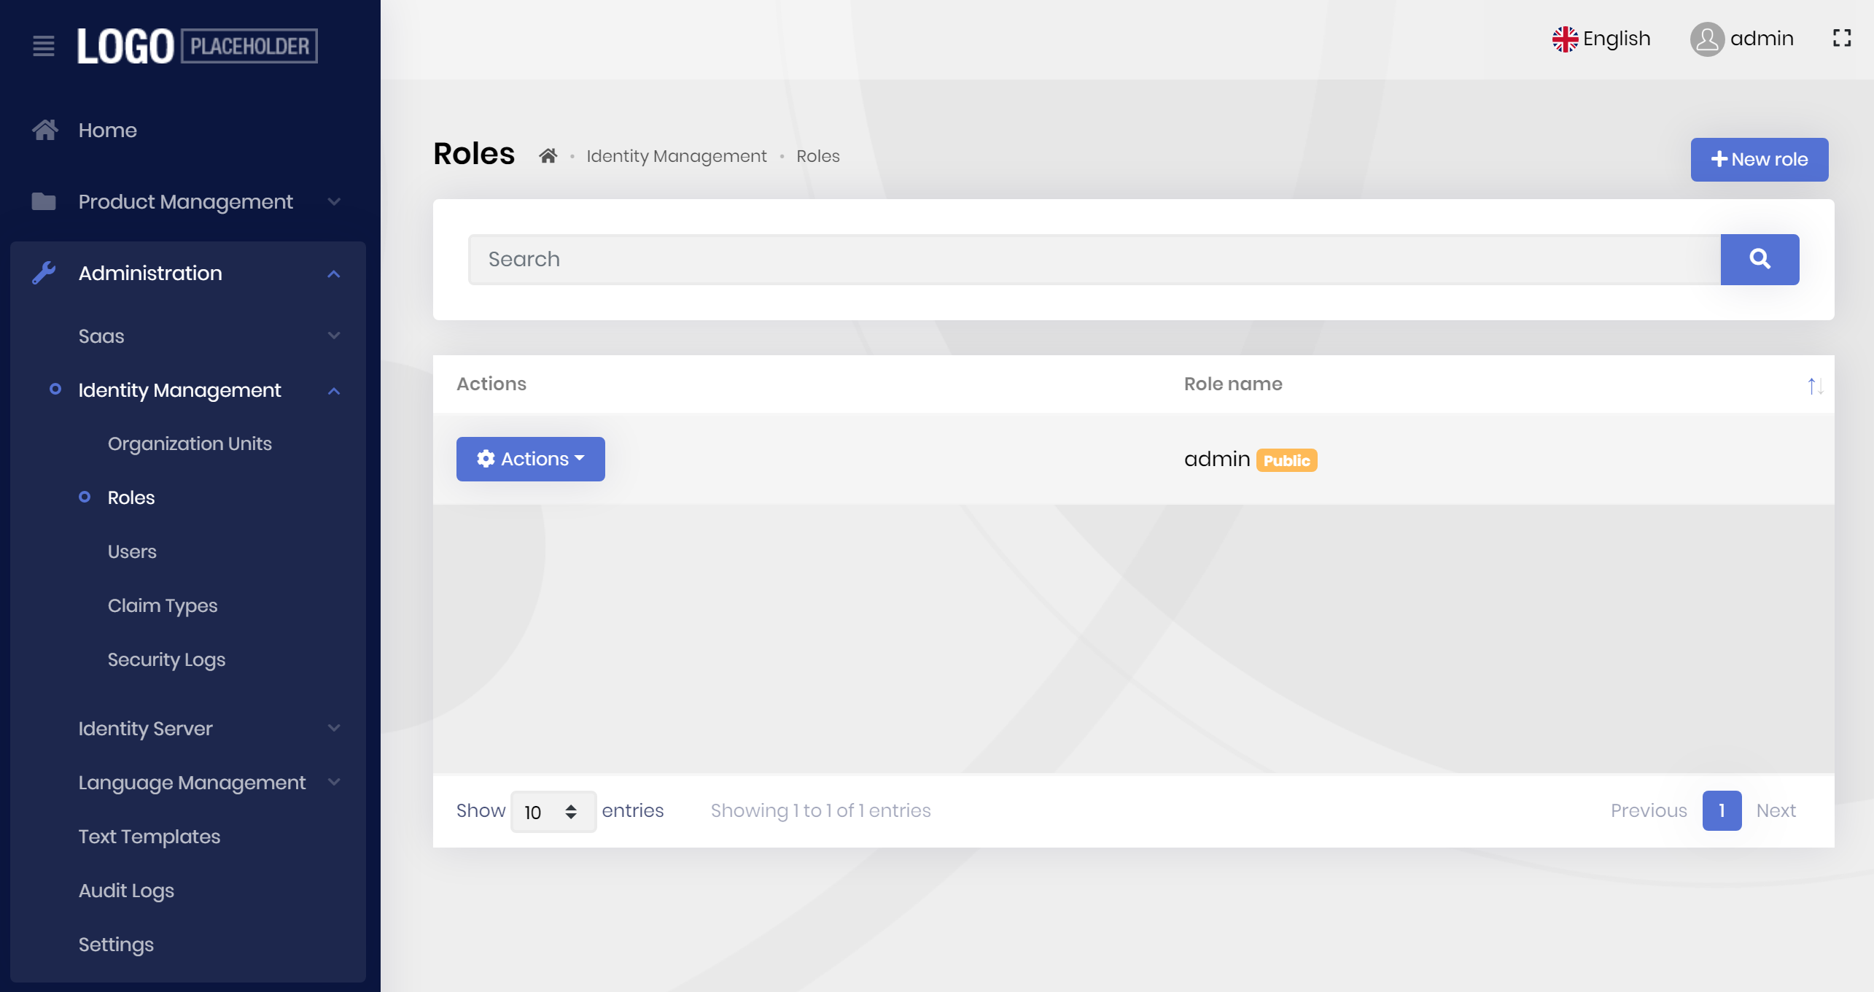Click the Identity Management breadcrumb link
1874x992 pixels.
coord(676,156)
